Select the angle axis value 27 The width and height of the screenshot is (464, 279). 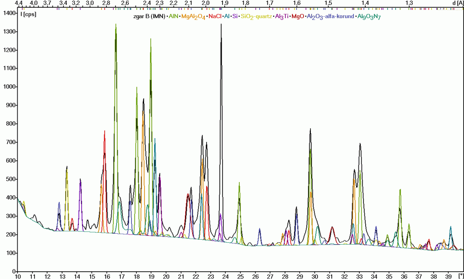[270, 276]
